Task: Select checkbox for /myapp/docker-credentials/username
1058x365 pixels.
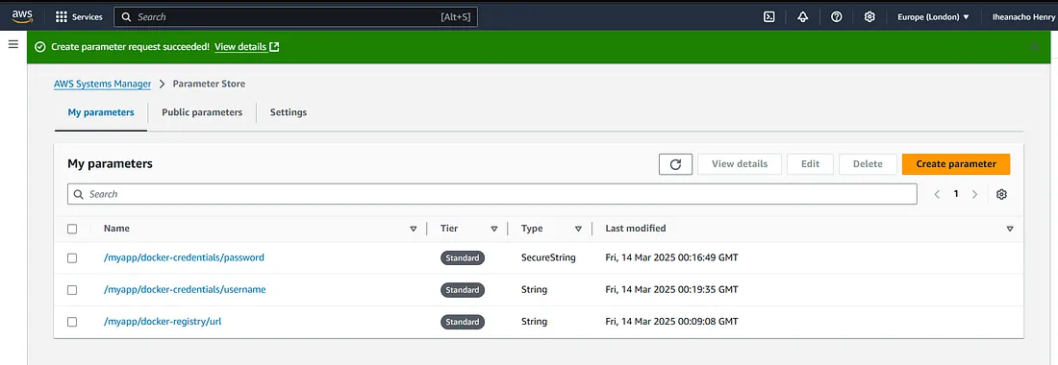Action: tap(72, 290)
